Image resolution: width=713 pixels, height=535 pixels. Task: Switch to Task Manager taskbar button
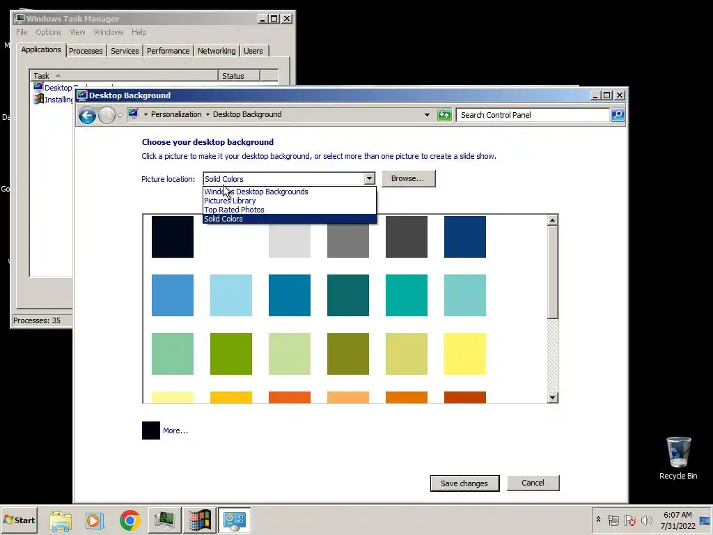click(164, 520)
